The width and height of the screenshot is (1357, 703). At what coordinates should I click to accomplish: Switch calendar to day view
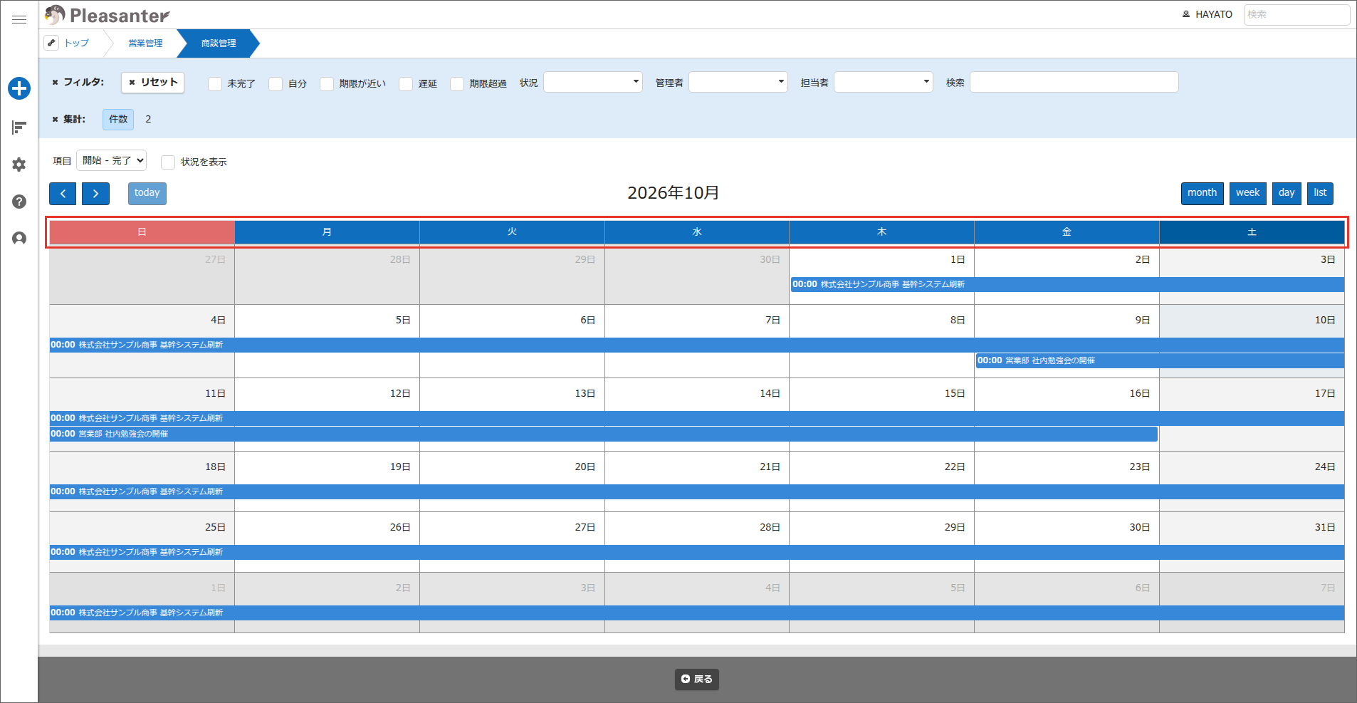(1287, 194)
